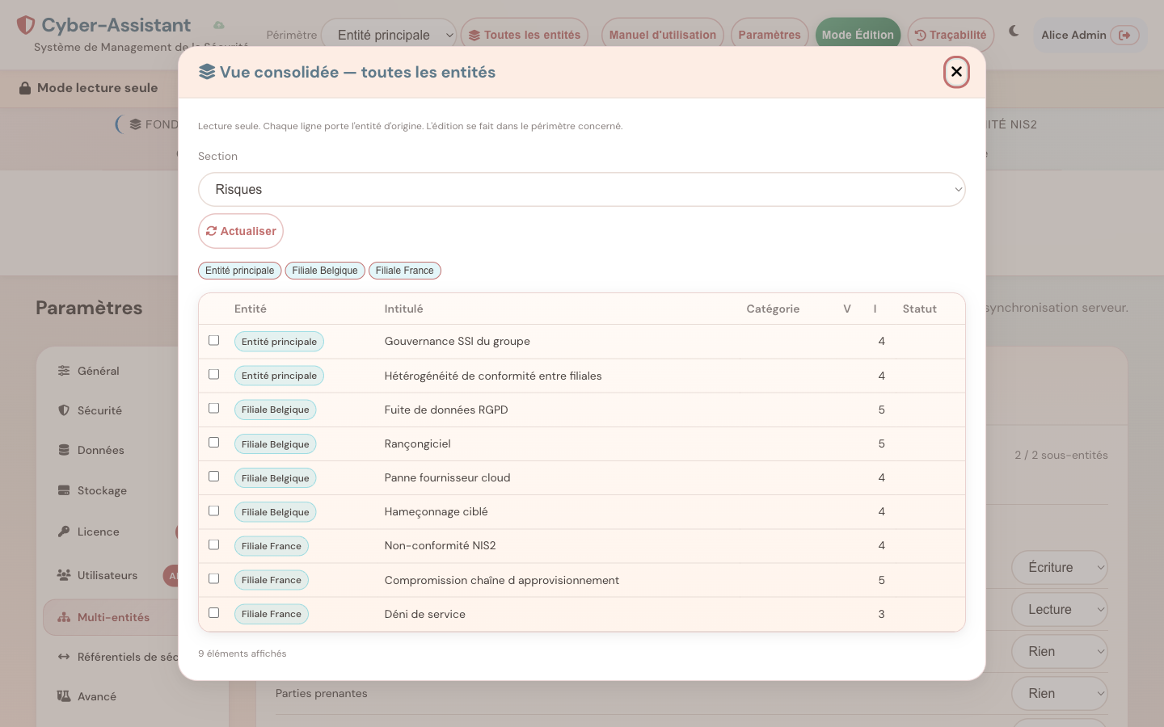Click Toutes les entités button
The width and height of the screenshot is (1164, 727).
[x=525, y=35]
